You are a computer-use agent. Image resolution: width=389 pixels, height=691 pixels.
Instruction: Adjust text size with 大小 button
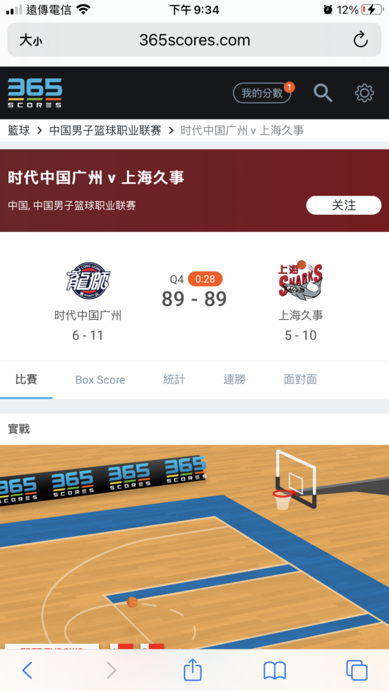point(31,41)
